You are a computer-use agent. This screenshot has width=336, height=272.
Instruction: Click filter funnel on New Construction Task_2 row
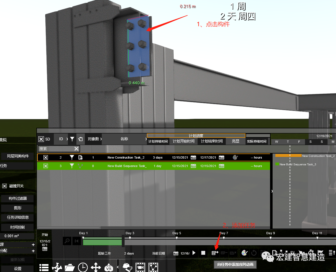(72, 157)
